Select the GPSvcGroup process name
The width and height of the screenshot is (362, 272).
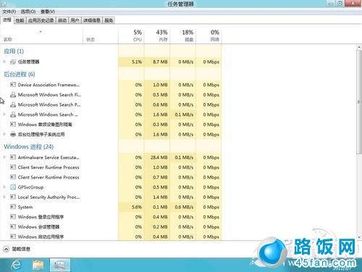coord(30,187)
